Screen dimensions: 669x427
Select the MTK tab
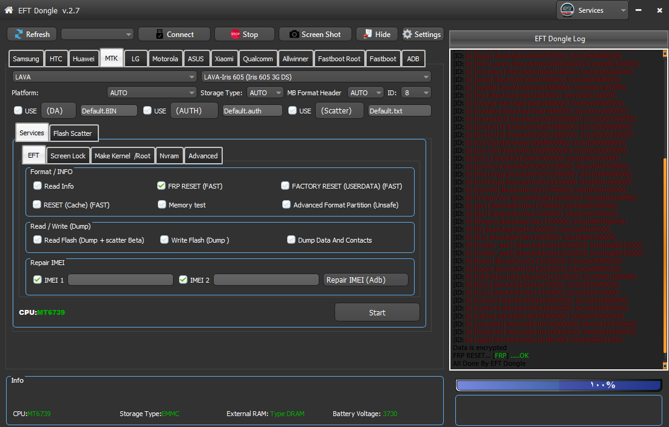point(111,58)
